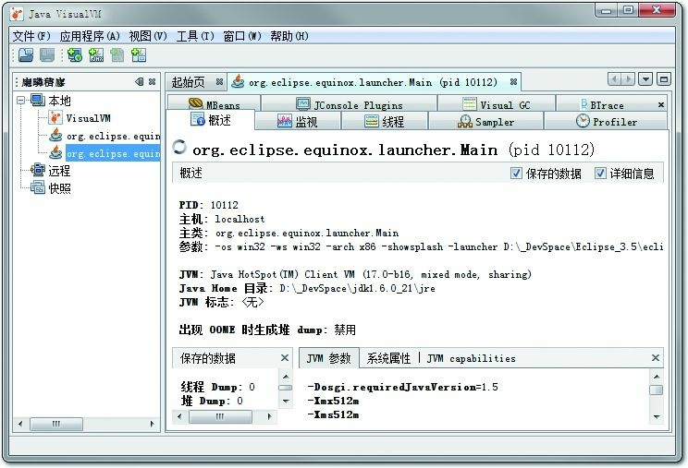The width and height of the screenshot is (688, 468).
Task: Open the 窗口(W) menu
Action: 241,36
